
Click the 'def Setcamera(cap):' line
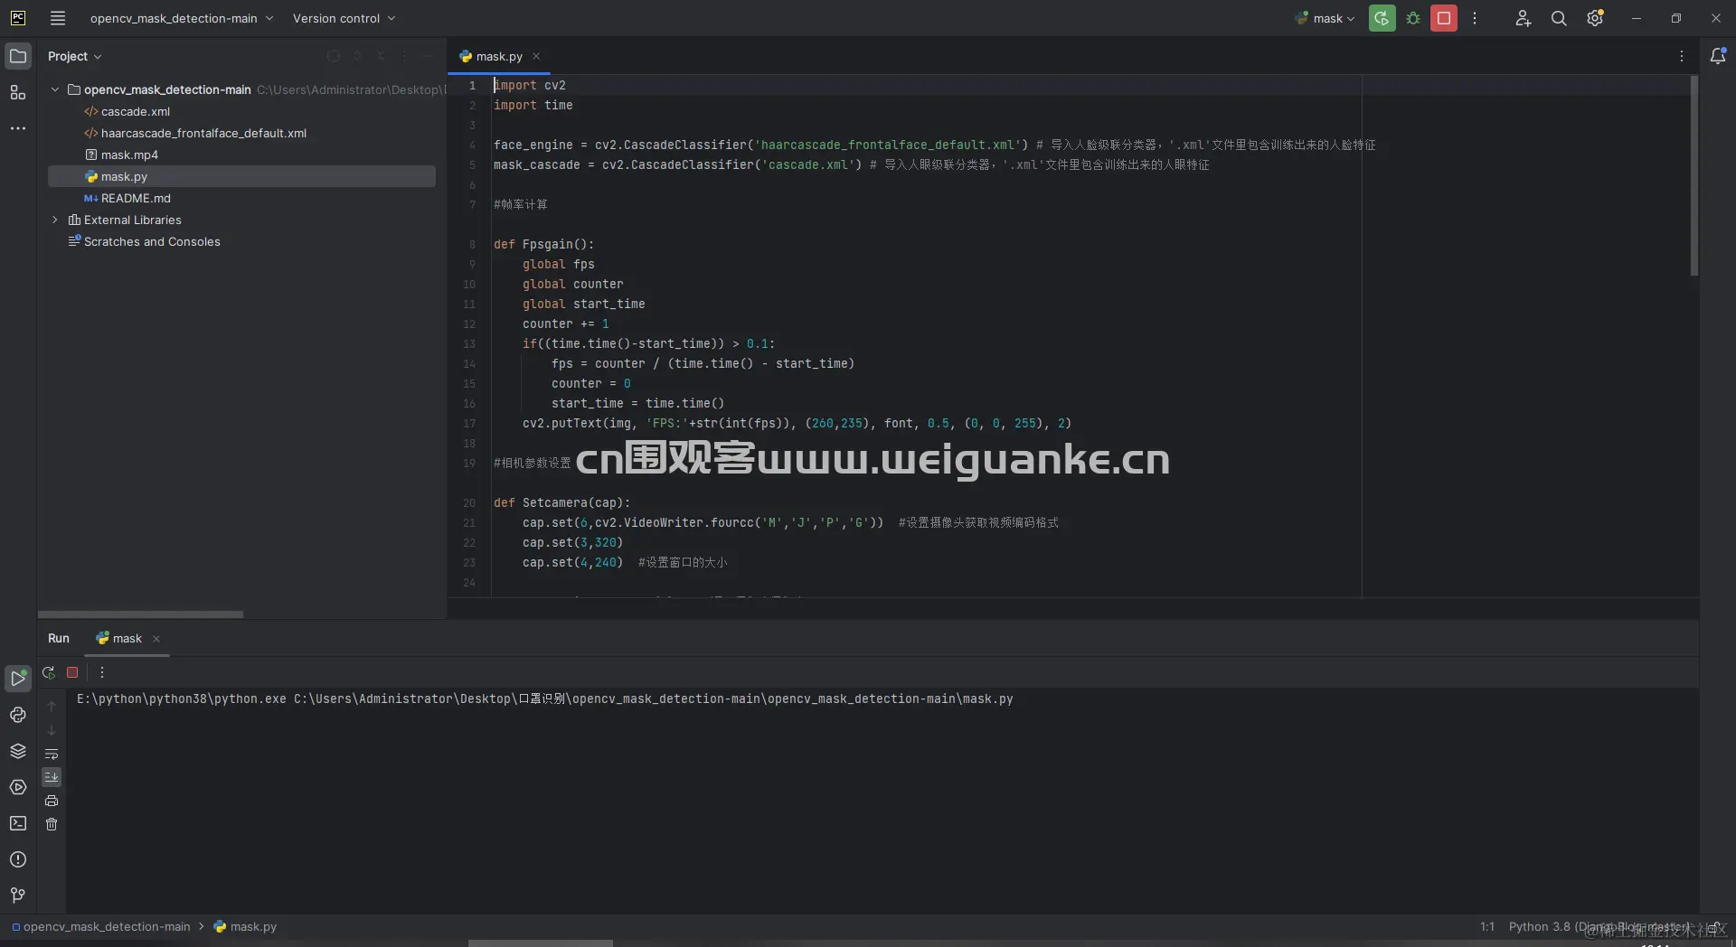click(561, 502)
